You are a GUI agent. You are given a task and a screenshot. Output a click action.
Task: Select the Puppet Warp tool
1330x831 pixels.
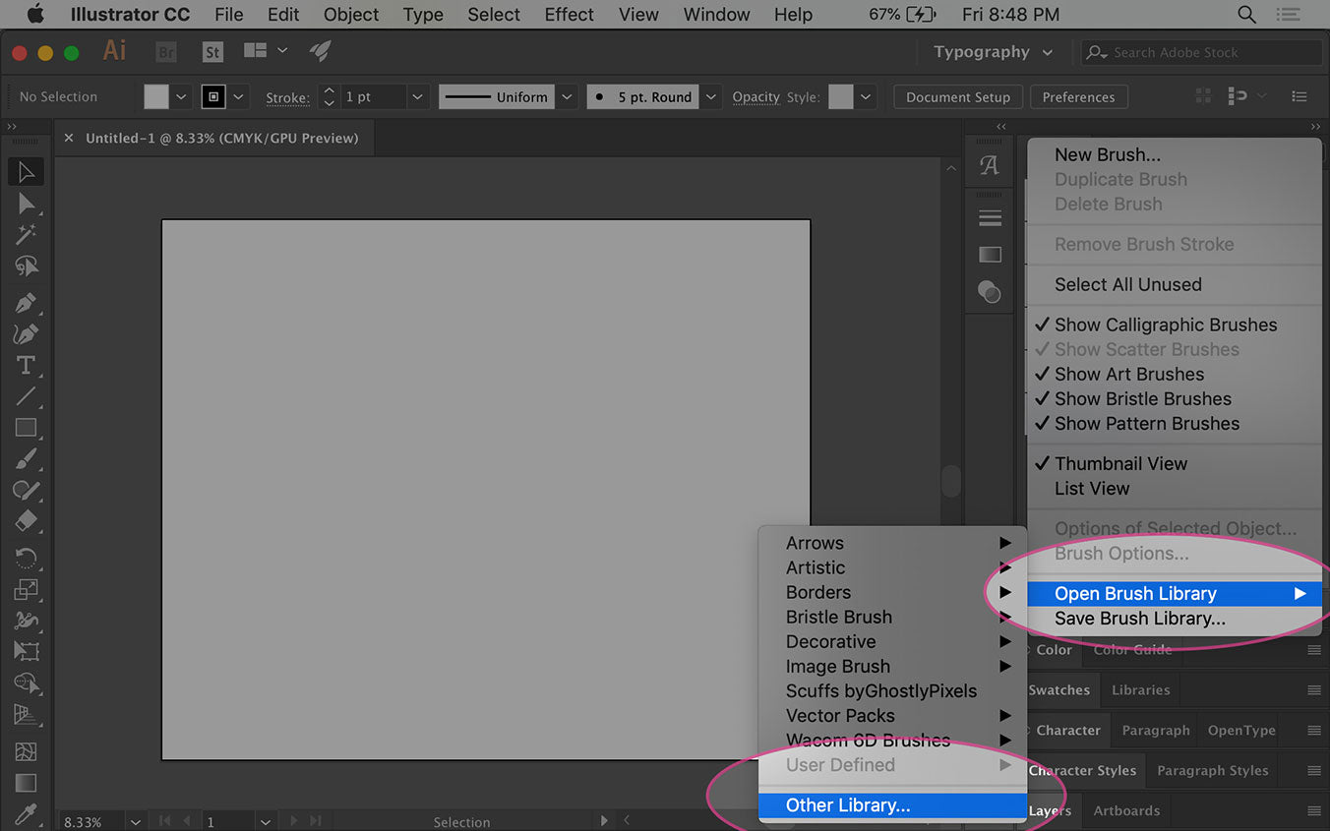coord(27,621)
